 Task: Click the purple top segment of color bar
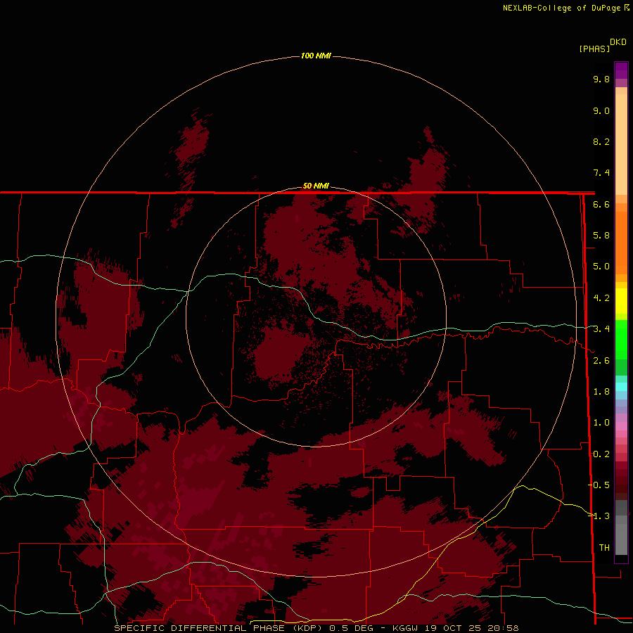click(x=621, y=70)
